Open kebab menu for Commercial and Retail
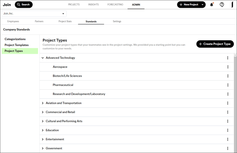 point(228,112)
